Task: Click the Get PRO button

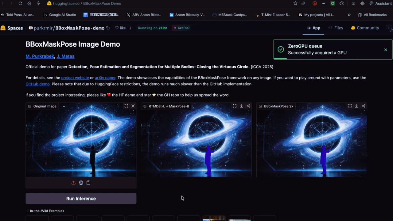Action: click(x=182, y=28)
